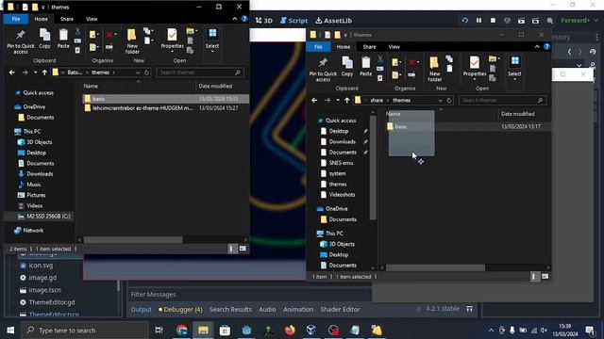Click New folder in right themes window

pyautogui.click(x=434, y=69)
